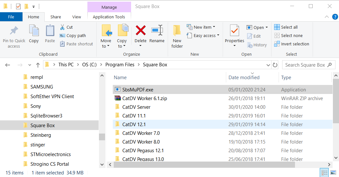Image resolution: width=339 pixels, height=177 pixels.
Task: Go back to previous folder
Action: click(x=8, y=65)
